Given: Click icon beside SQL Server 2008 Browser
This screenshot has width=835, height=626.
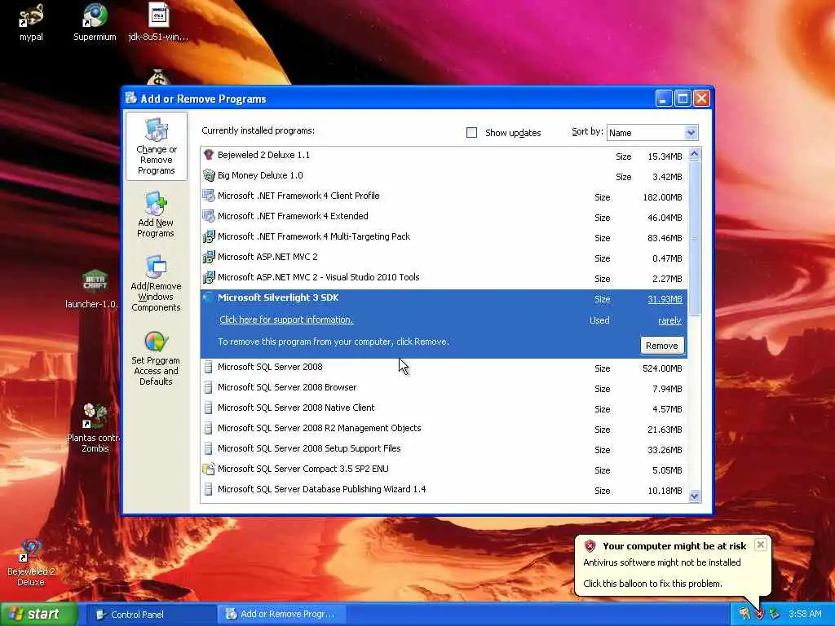Looking at the screenshot, I should tap(209, 387).
